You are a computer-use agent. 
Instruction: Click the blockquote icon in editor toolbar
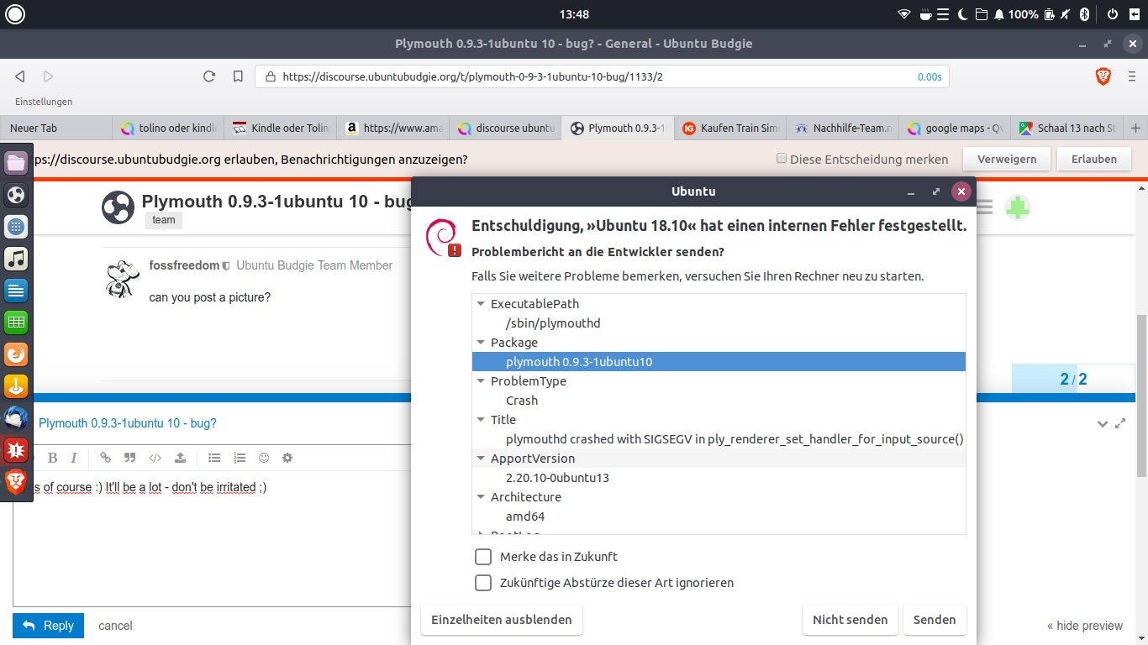point(129,458)
